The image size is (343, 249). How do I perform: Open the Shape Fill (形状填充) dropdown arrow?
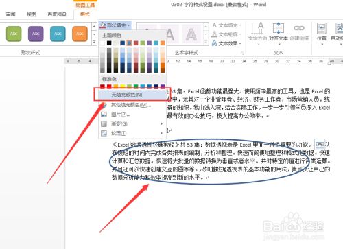129,25
